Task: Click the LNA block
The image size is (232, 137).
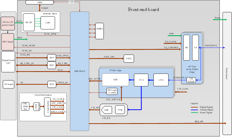Action: coord(161,80)
